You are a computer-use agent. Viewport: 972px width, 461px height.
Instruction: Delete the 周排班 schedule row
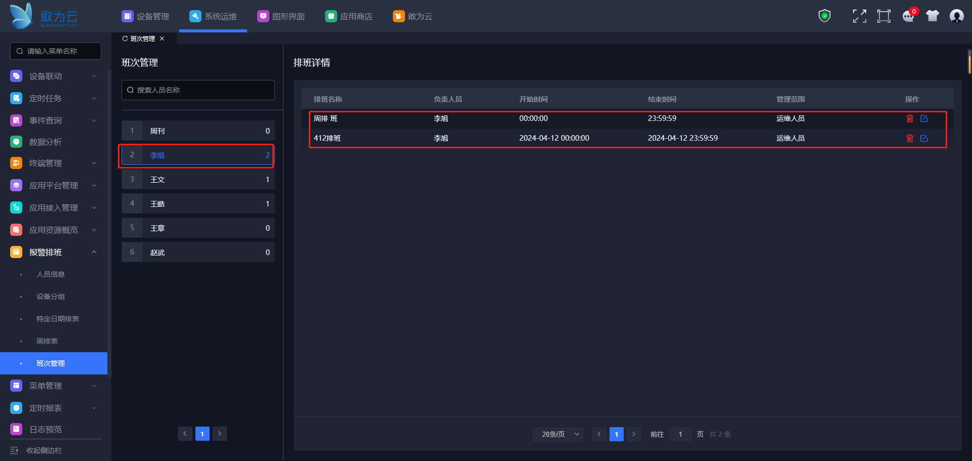[910, 118]
